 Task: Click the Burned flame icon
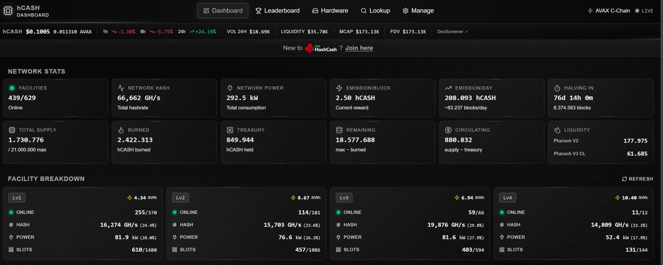coord(121,130)
